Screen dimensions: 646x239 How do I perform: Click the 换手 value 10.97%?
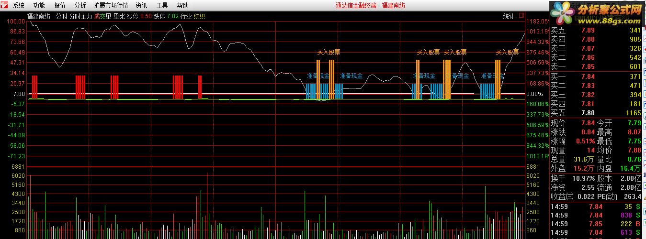pos(583,178)
